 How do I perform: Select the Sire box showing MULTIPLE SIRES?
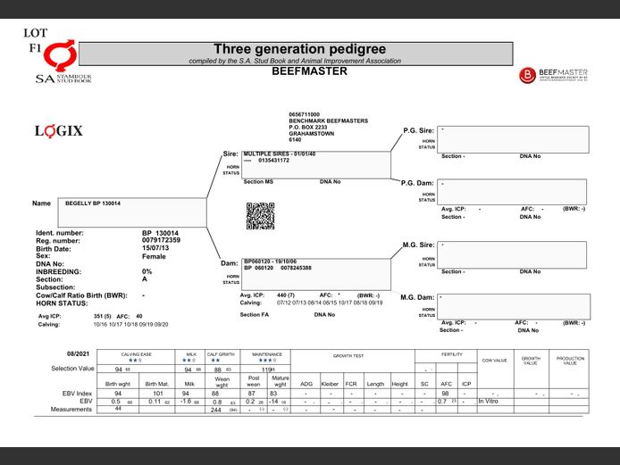tap(316, 164)
